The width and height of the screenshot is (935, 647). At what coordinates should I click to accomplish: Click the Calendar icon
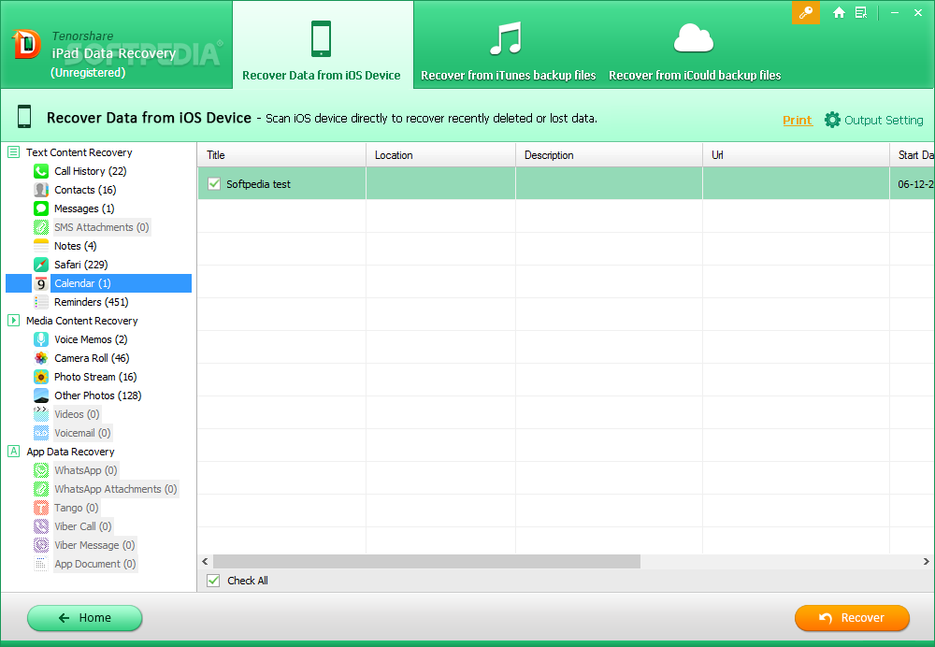pyautogui.click(x=41, y=283)
